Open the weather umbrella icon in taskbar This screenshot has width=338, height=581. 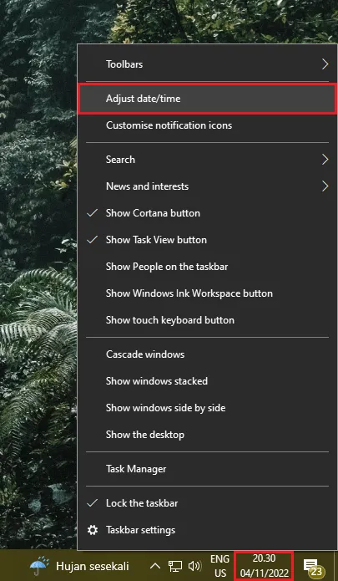pos(39,566)
